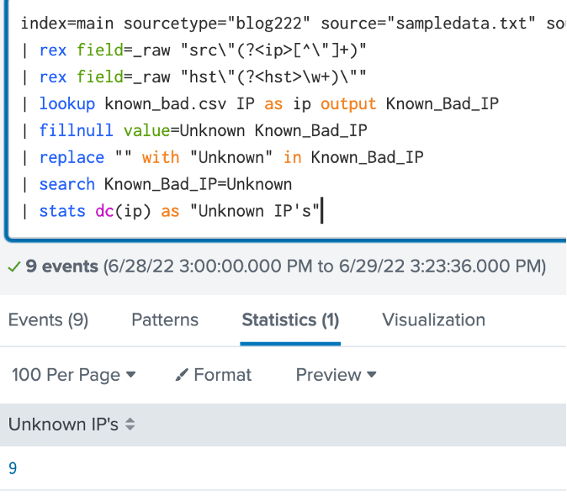The width and height of the screenshot is (567, 496).
Task: Select the Statistics (1) tab
Action: coord(290,319)
